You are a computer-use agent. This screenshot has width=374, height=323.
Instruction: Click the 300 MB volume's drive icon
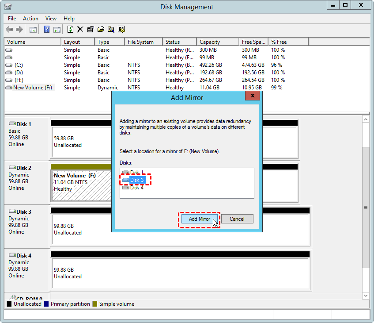point(9,50)
